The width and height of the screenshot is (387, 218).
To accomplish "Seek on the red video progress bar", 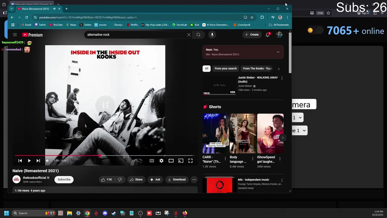I will point(105,156).
